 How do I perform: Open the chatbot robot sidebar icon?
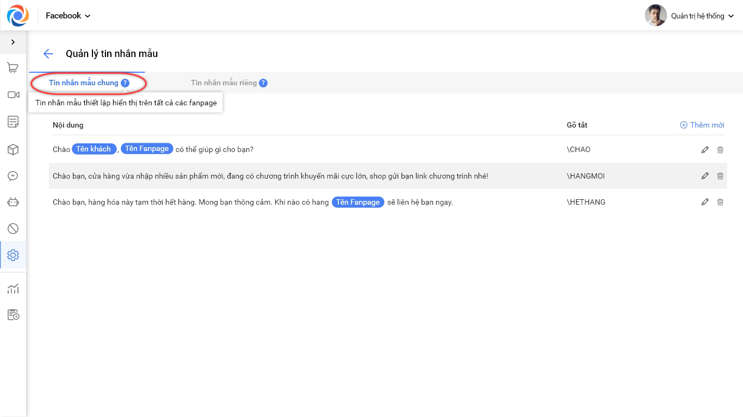click(13, 202)
